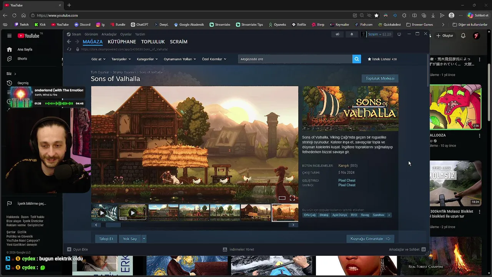492x277 pixels.
Task: Open Steam announcements megaphone icon
Action: (337, 34)
